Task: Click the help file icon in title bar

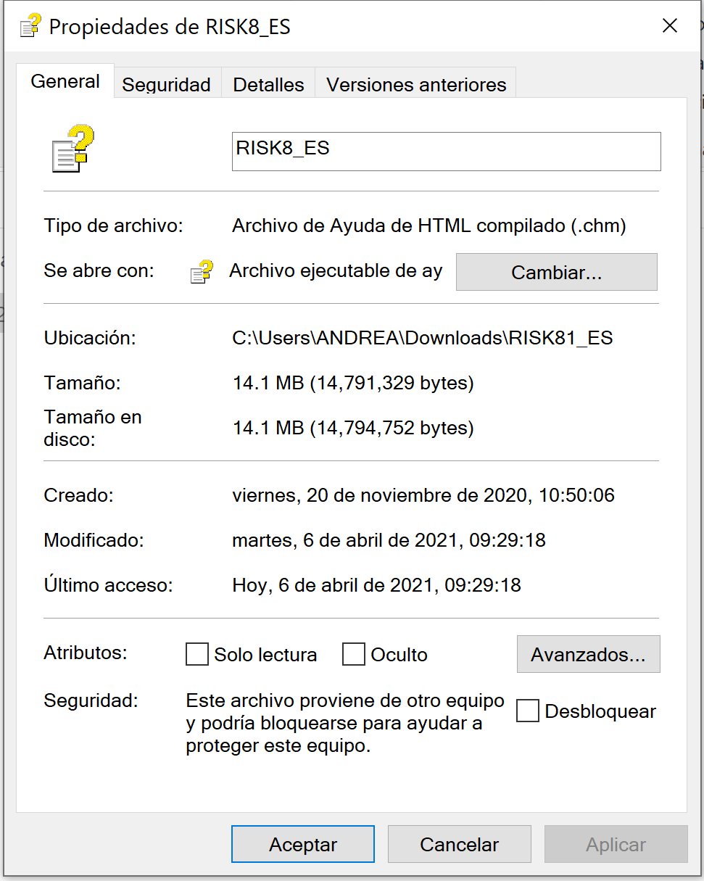Action: pyautogui.click(x=30, y=27)
